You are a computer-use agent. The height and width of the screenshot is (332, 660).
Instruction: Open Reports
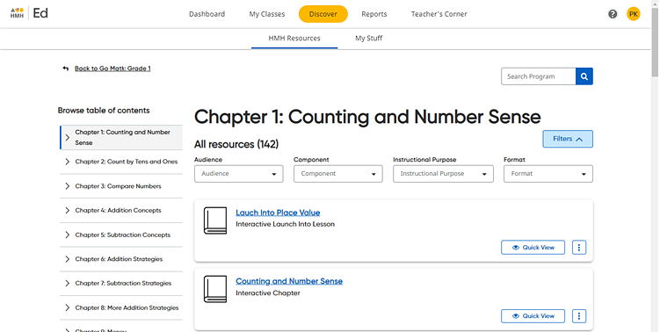click(374, 14)
